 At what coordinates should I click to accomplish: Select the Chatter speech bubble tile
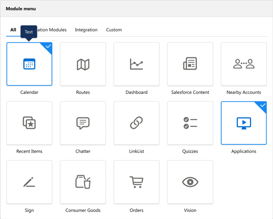pyautogui.click(x=83, y=123)
